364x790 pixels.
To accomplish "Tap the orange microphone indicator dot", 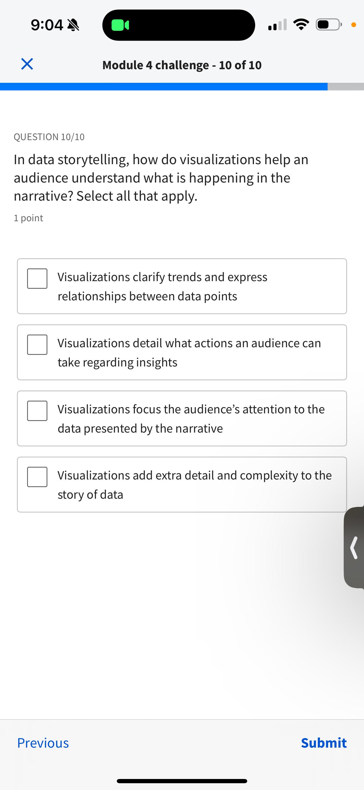I will click(354, 25).
